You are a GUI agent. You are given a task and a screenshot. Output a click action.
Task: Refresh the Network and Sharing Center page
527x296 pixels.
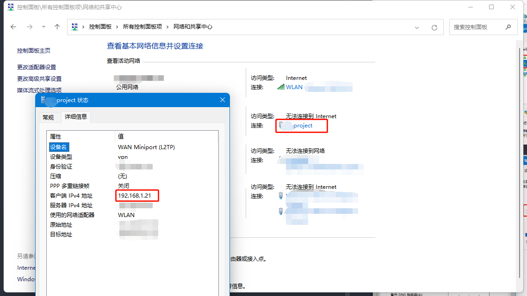pos(434,27)
